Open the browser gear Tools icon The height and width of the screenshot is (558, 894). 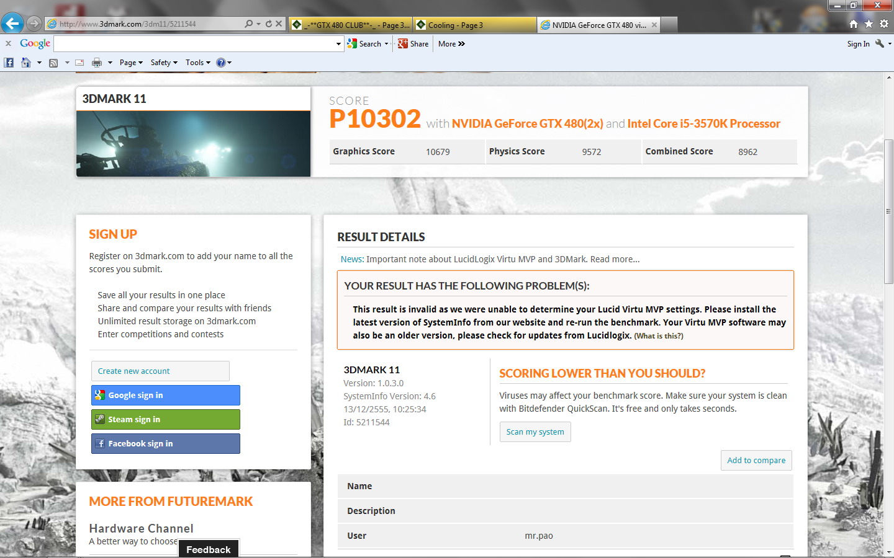(x=884, y=24)
